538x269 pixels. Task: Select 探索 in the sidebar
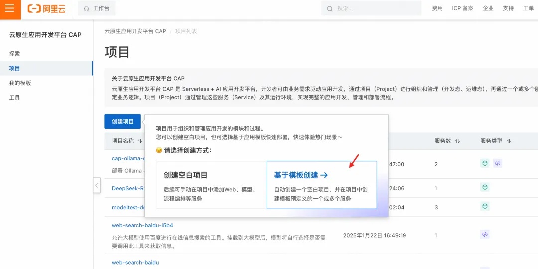tap(15, 53)
